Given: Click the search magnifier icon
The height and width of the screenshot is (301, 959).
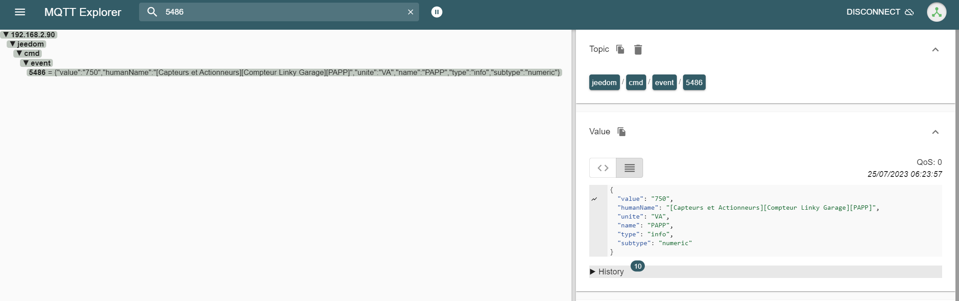Looking at the screenshot, I should click(152, 12).
